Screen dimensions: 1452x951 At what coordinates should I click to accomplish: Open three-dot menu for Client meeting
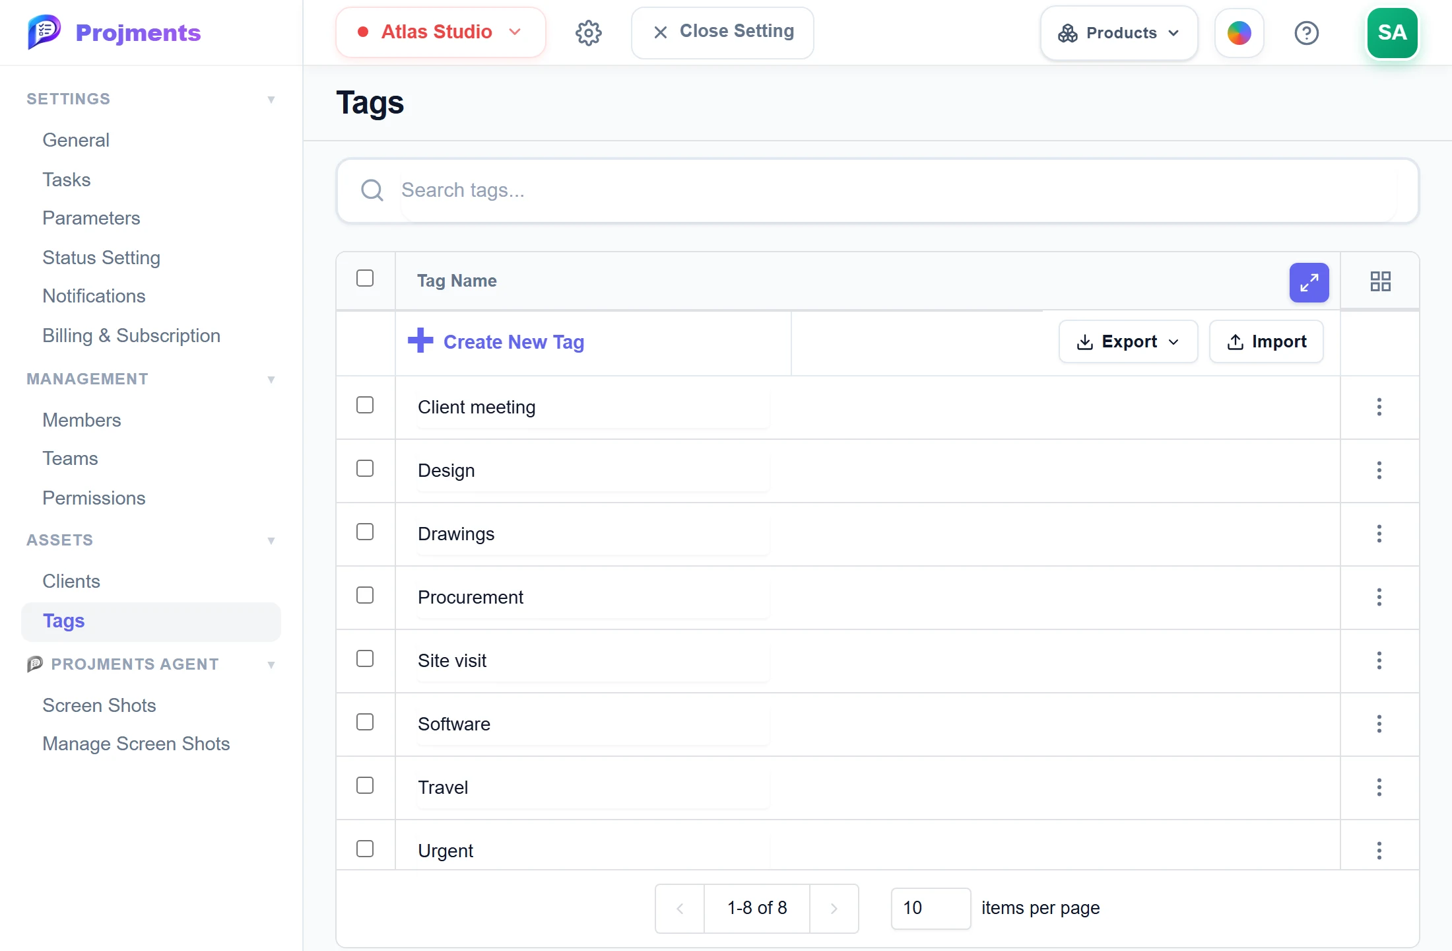coord(1379,407)
